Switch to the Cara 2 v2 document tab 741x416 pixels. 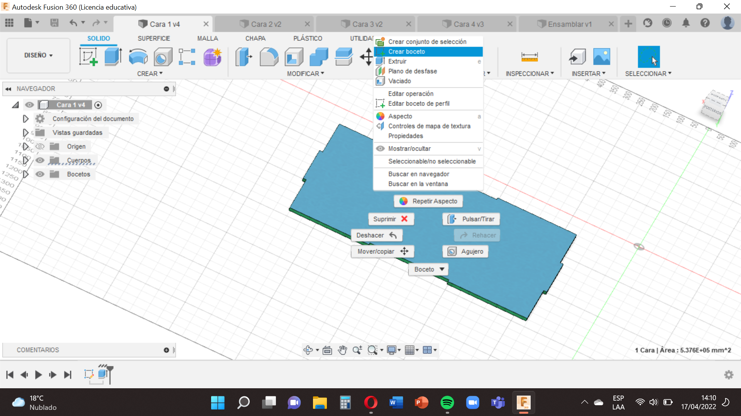click(x=266, y=24)
